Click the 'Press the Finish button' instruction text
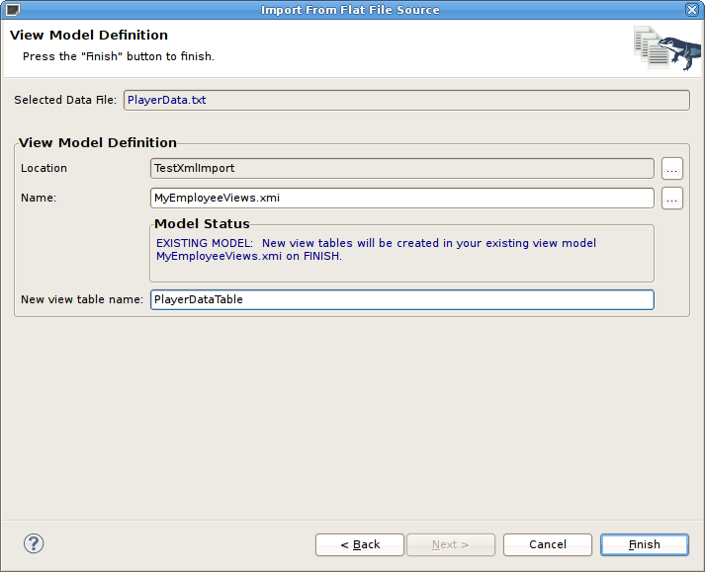Image resolution: width=705 pixels, height=572 pixels. pos(118,56)
